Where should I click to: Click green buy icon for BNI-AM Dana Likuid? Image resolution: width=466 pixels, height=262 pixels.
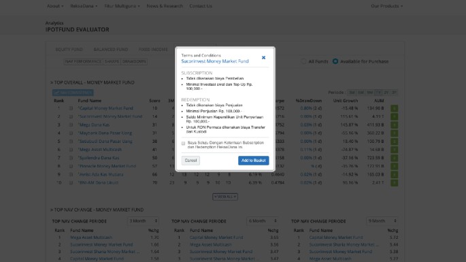coord(395,182)
